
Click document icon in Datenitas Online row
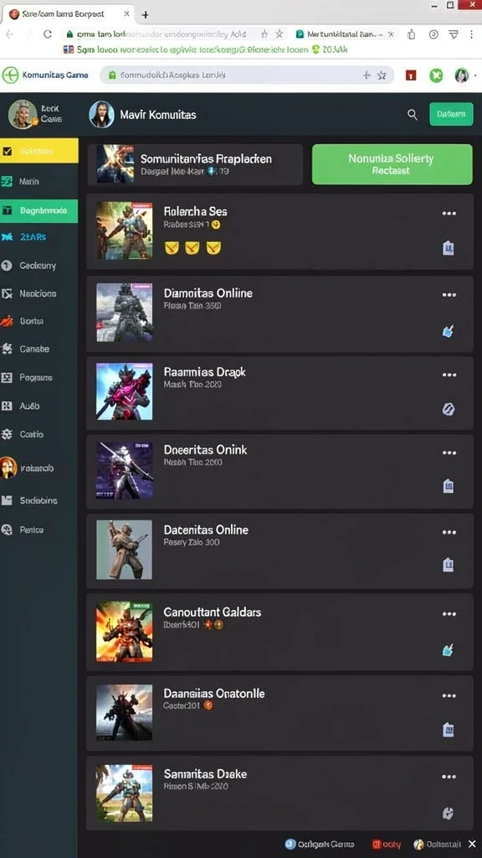tap(449, 565)
